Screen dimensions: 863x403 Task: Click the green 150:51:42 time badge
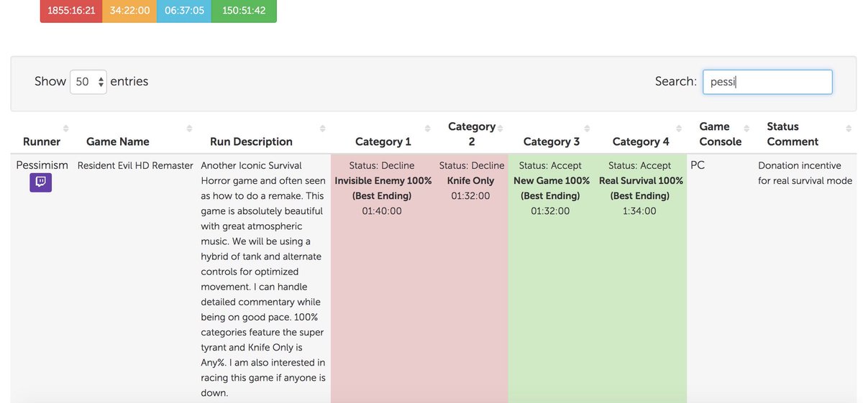point(244,11)
